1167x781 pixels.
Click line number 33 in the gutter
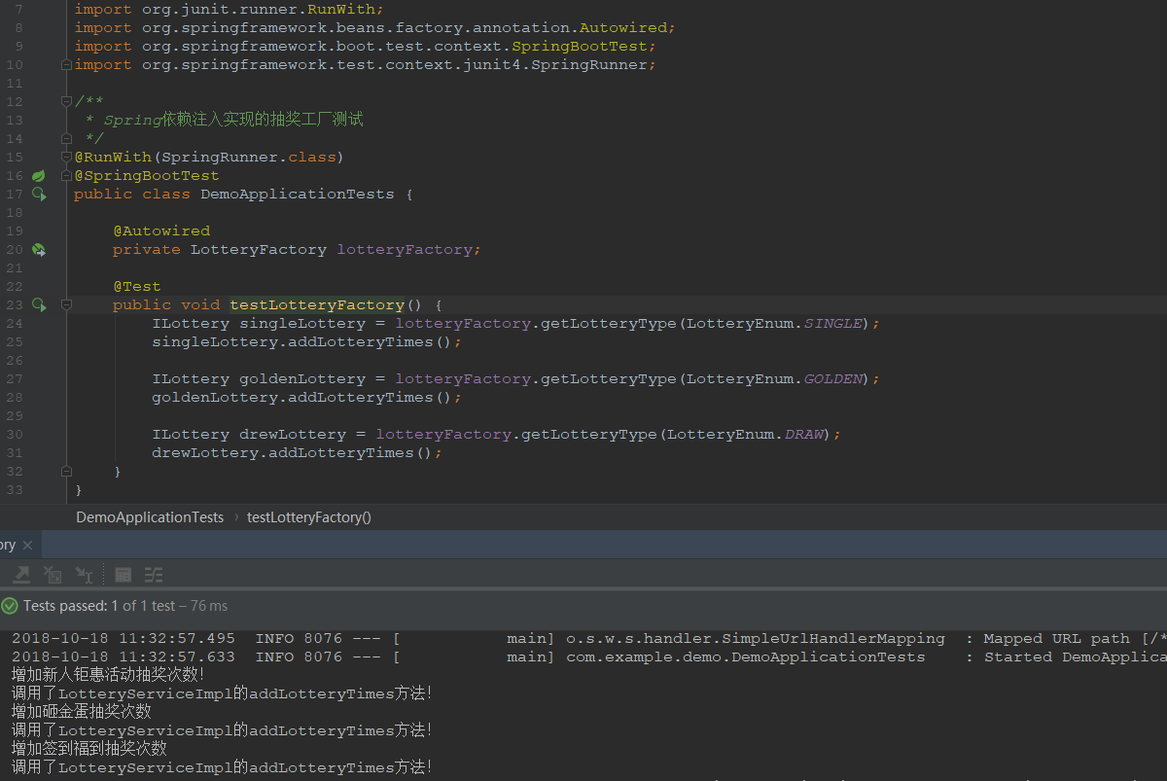click(14, 490)
